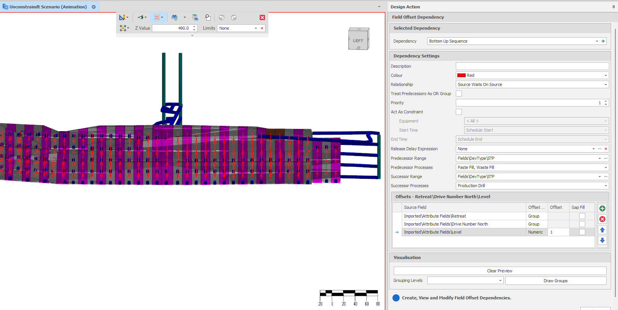The image size is (618, 310).
Task: Click the Description text field
Action: 532,66
